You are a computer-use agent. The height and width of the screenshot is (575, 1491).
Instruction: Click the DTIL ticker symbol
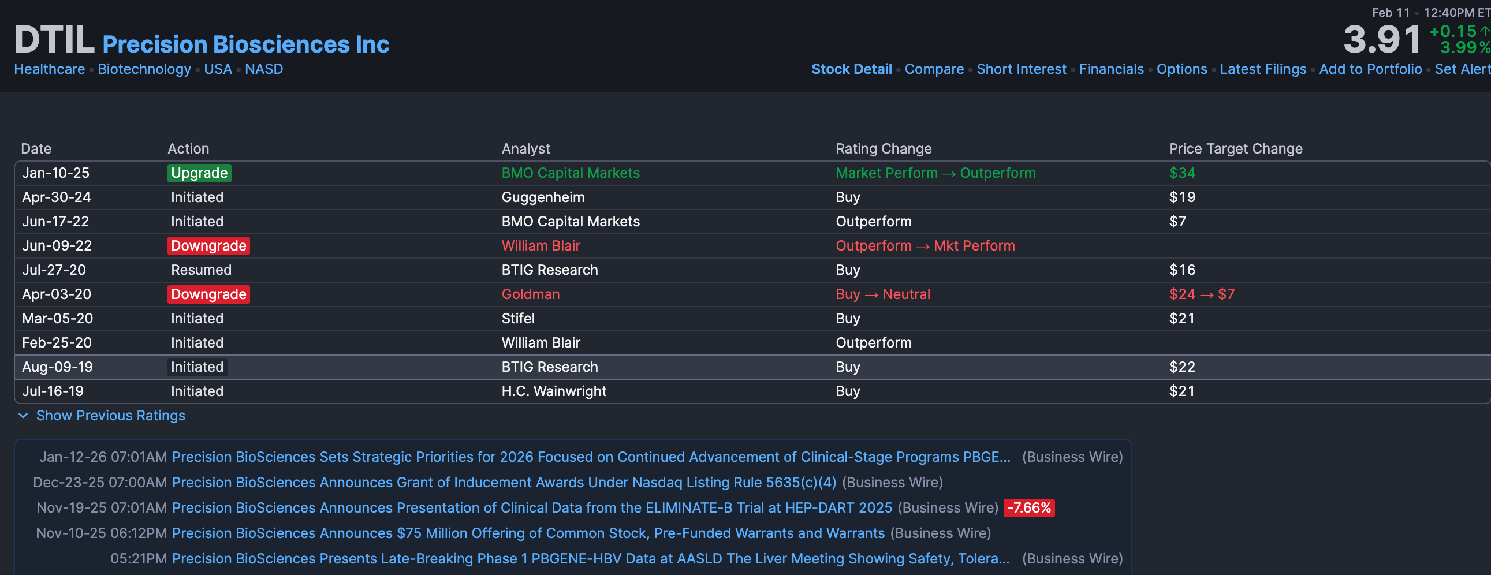[54, 39]
